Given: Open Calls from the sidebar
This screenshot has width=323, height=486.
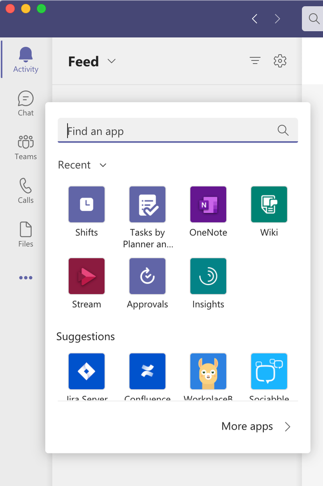Looking at the screenshot, I should [26, 191].
